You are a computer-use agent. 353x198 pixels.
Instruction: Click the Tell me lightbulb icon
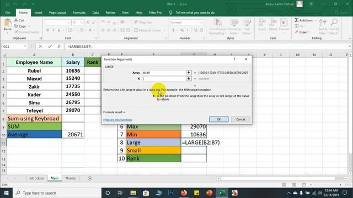tap(170, 13)
